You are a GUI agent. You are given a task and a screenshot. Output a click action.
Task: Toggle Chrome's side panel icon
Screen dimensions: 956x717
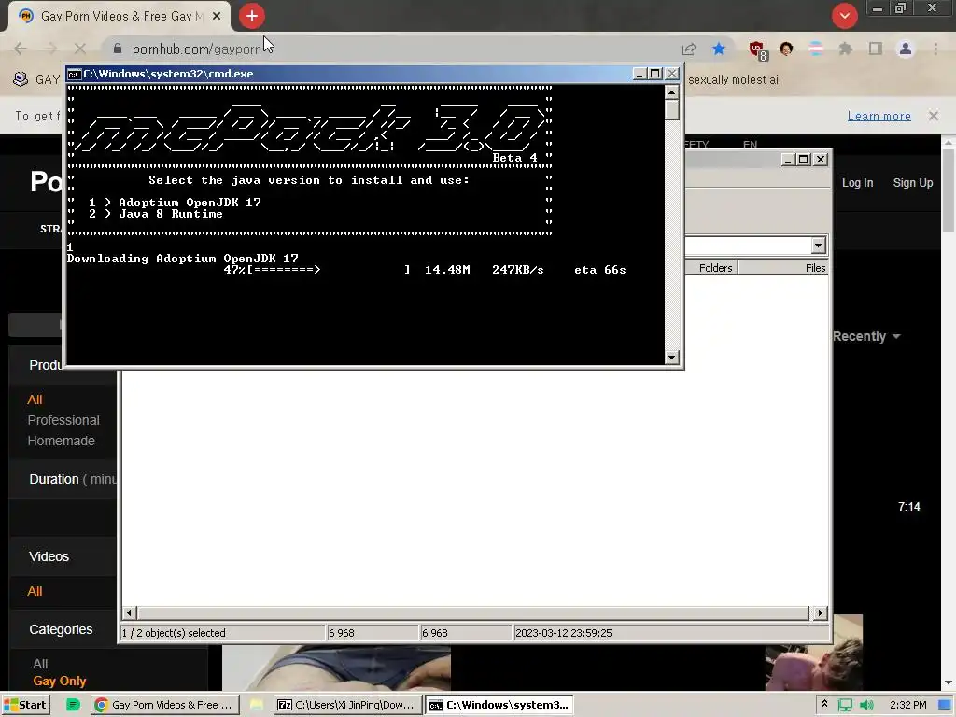point(876,49)
